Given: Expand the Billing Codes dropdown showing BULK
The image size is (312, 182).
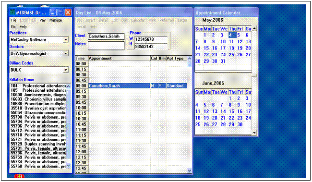Looking at the screenshot, I should (x=66, y=70).
